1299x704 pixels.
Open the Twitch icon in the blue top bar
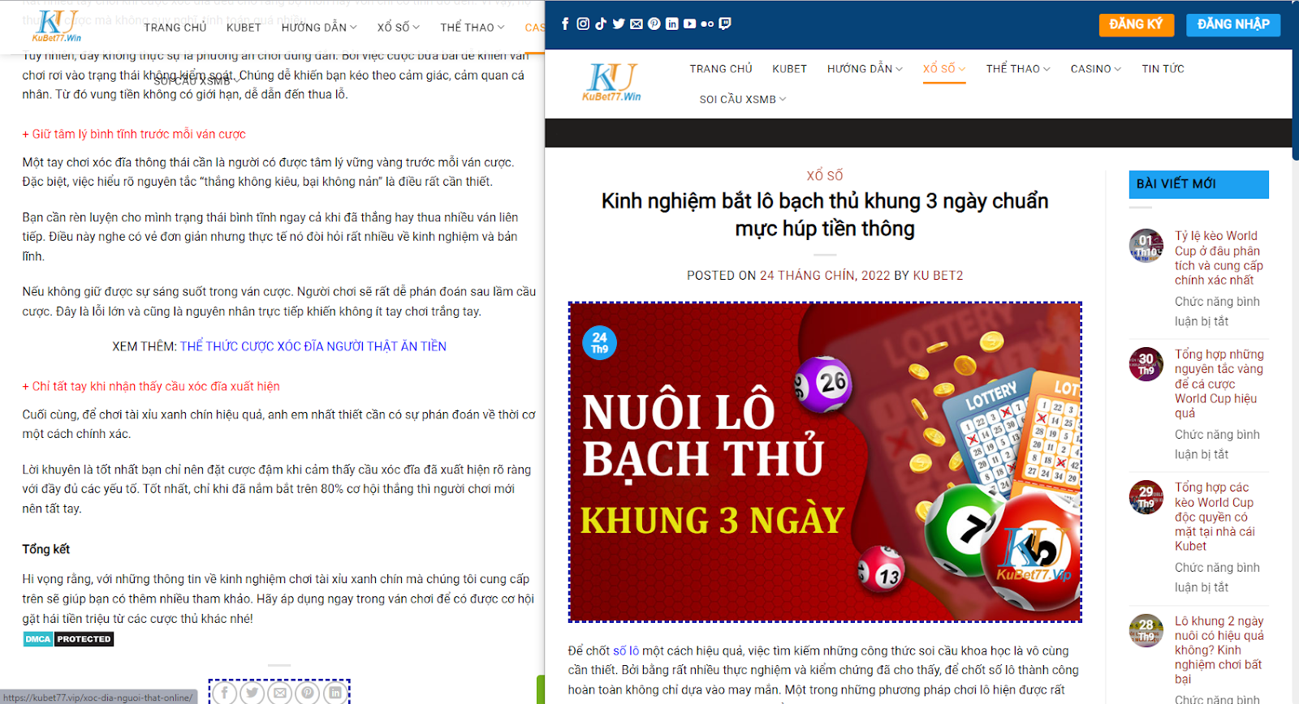click(725, 24)
